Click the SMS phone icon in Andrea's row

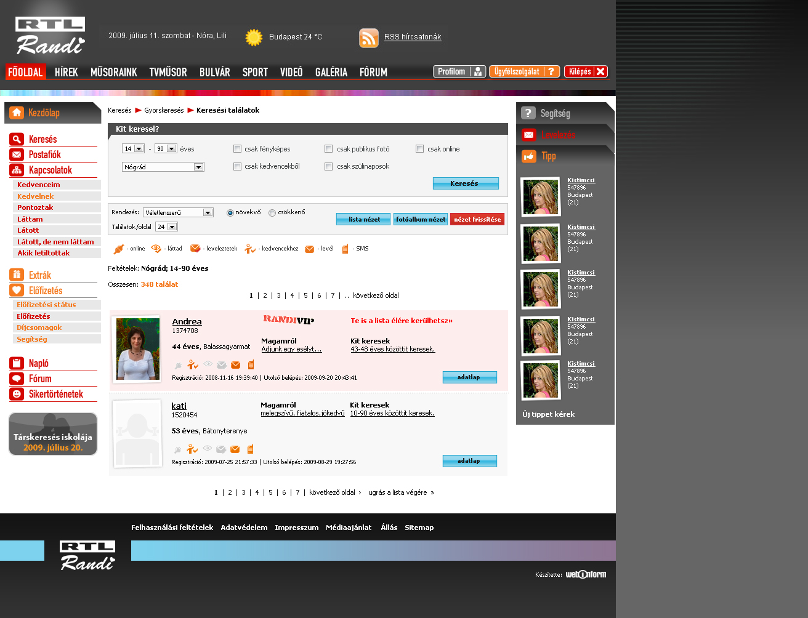click(251, 365)
